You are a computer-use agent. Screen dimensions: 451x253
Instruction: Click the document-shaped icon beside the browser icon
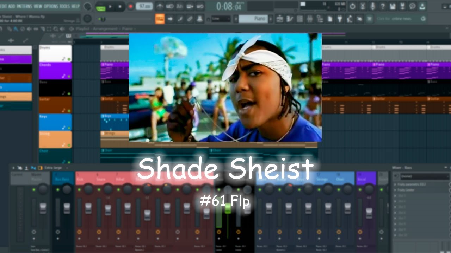330,19
